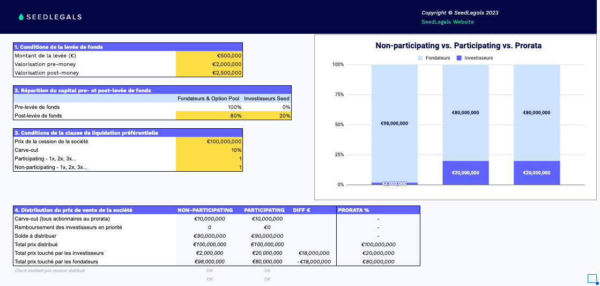Click the blue square icon in bottom-right corner
Image resolution: width=600 pixels, height=286 pixels.
point(592,278)
